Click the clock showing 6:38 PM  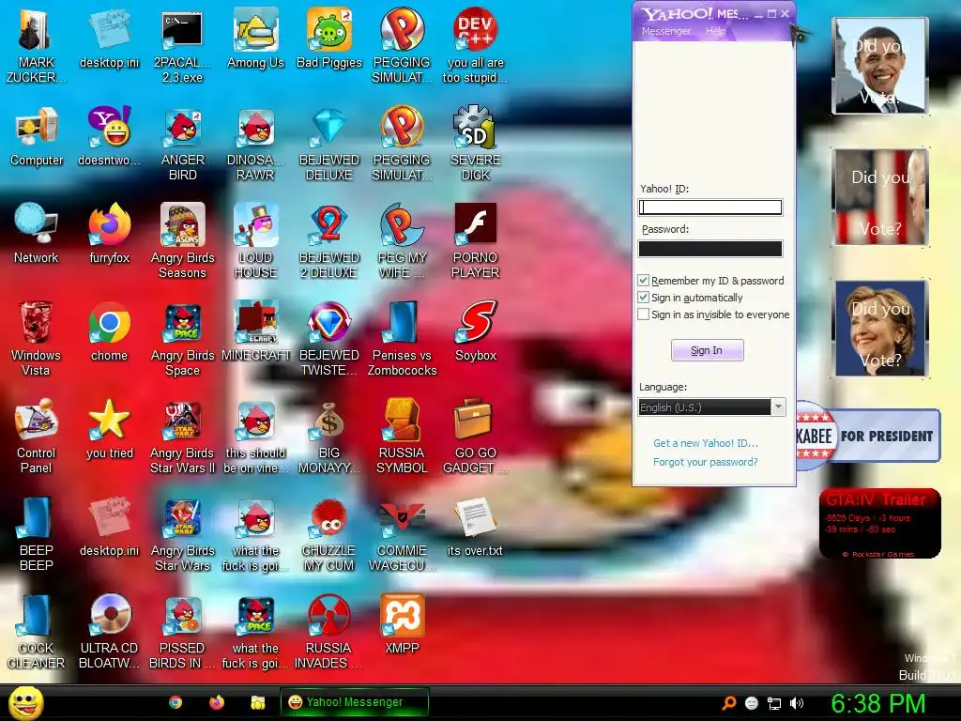coord(877,703)
